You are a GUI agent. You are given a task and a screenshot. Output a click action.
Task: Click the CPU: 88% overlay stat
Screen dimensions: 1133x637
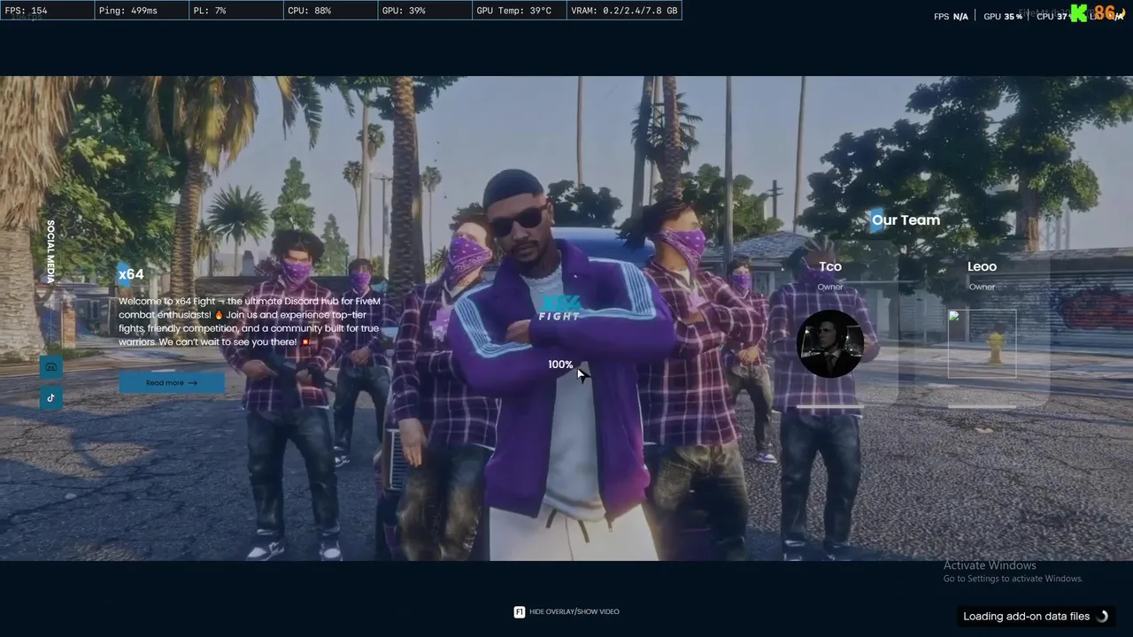(329, 11)
